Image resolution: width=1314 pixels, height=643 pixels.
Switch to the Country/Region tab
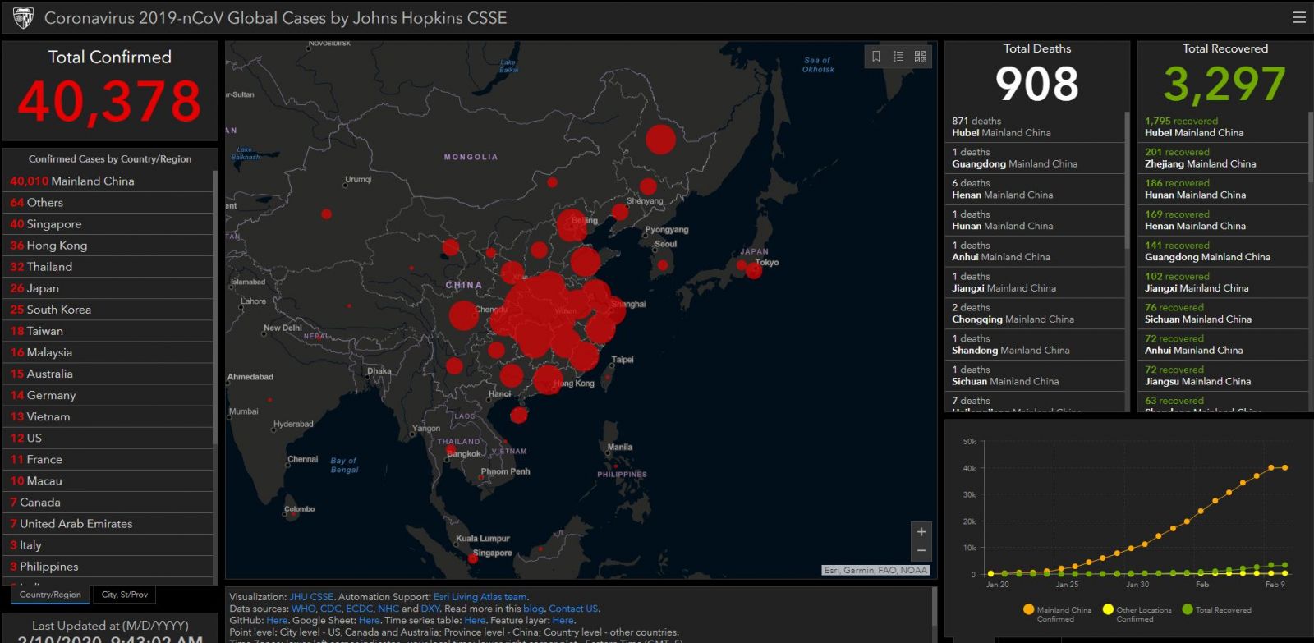[x=50, y=595]
